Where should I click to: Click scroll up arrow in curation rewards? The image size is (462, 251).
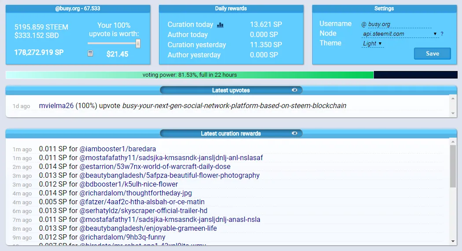tap(453, 142)
